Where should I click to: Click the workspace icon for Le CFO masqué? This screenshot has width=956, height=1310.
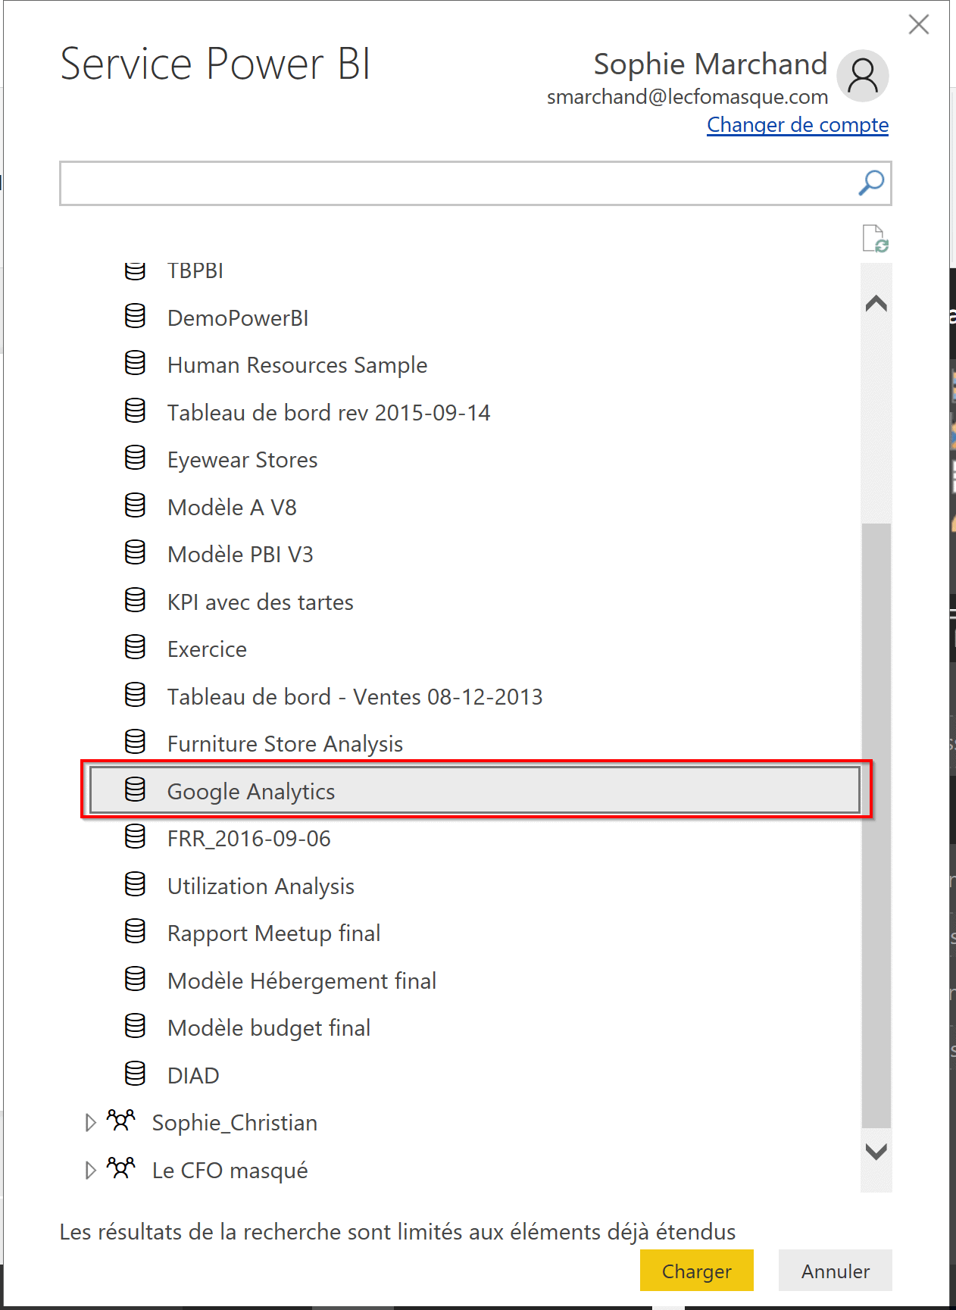click(120, 1169)
